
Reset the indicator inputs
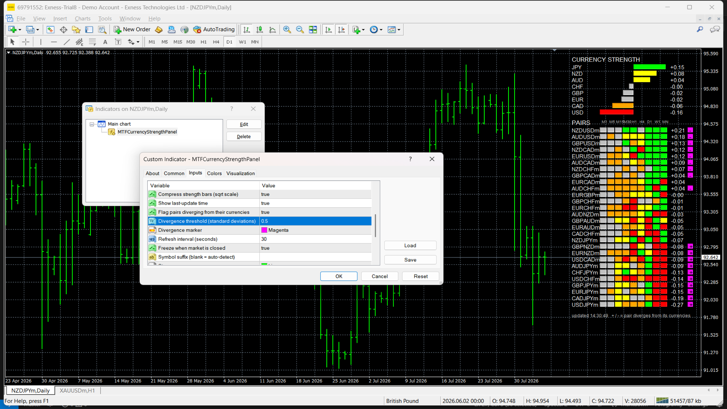pos(421,276)
